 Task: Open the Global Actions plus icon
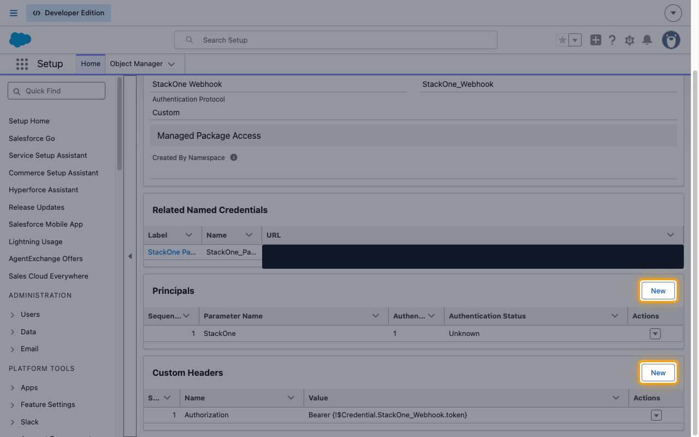[596, 40]
